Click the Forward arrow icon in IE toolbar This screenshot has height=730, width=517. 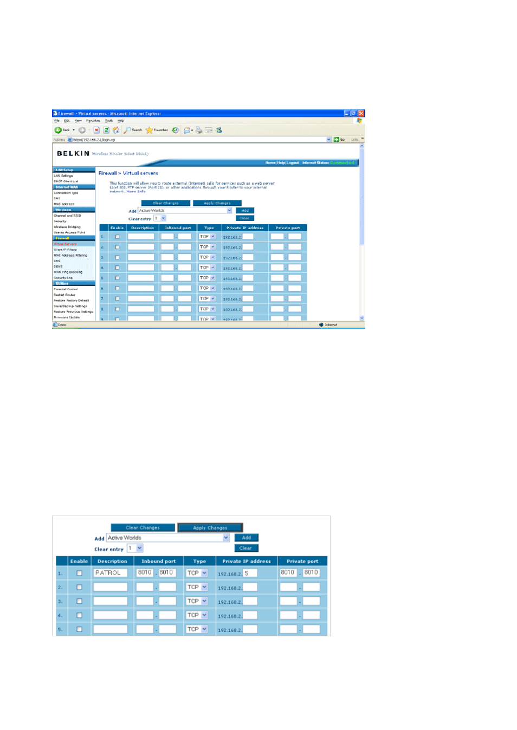tap(82, 130)
